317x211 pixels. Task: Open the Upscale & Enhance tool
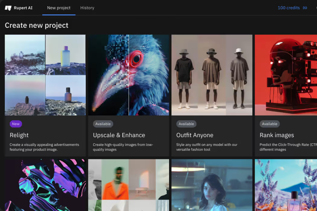click(x=119, y=135)
